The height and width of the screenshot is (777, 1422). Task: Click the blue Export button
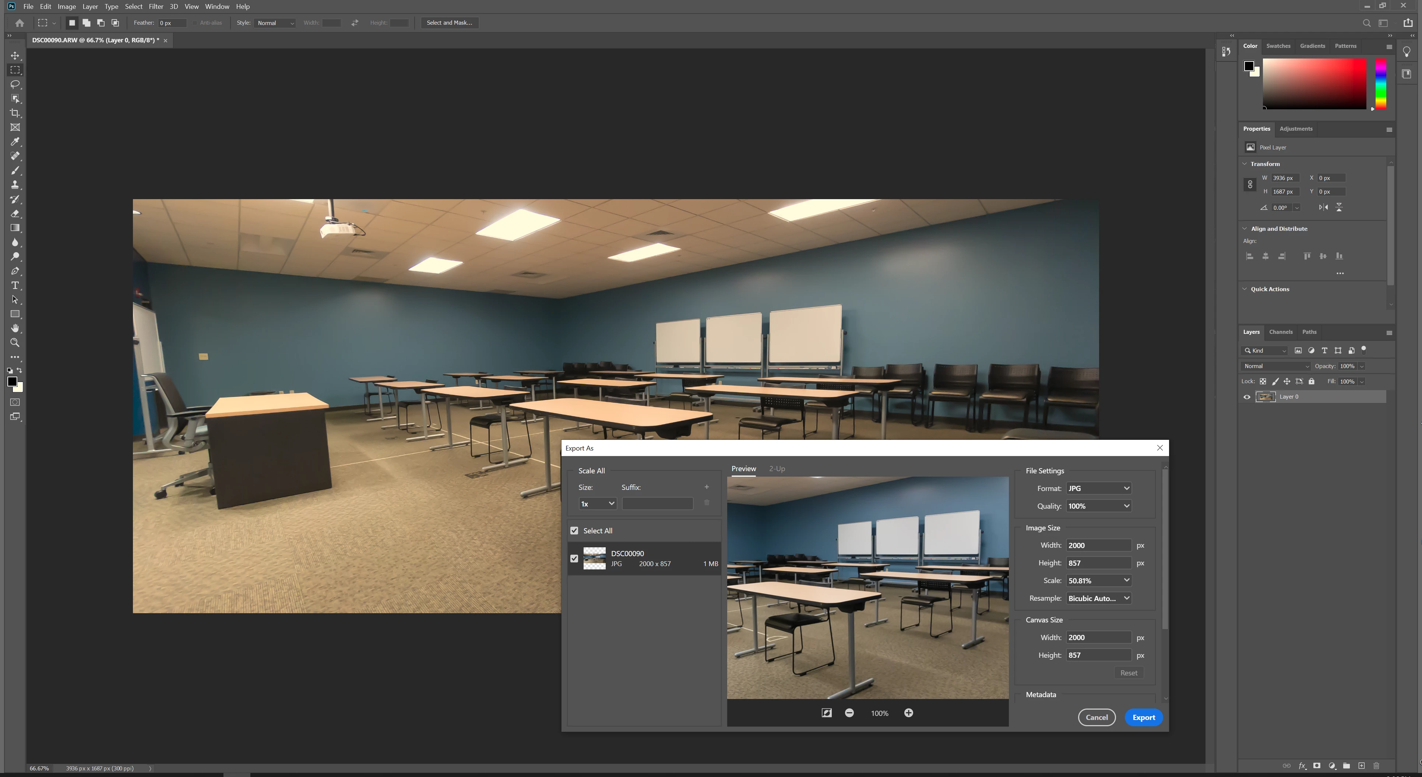click(x=1143, y=717)
